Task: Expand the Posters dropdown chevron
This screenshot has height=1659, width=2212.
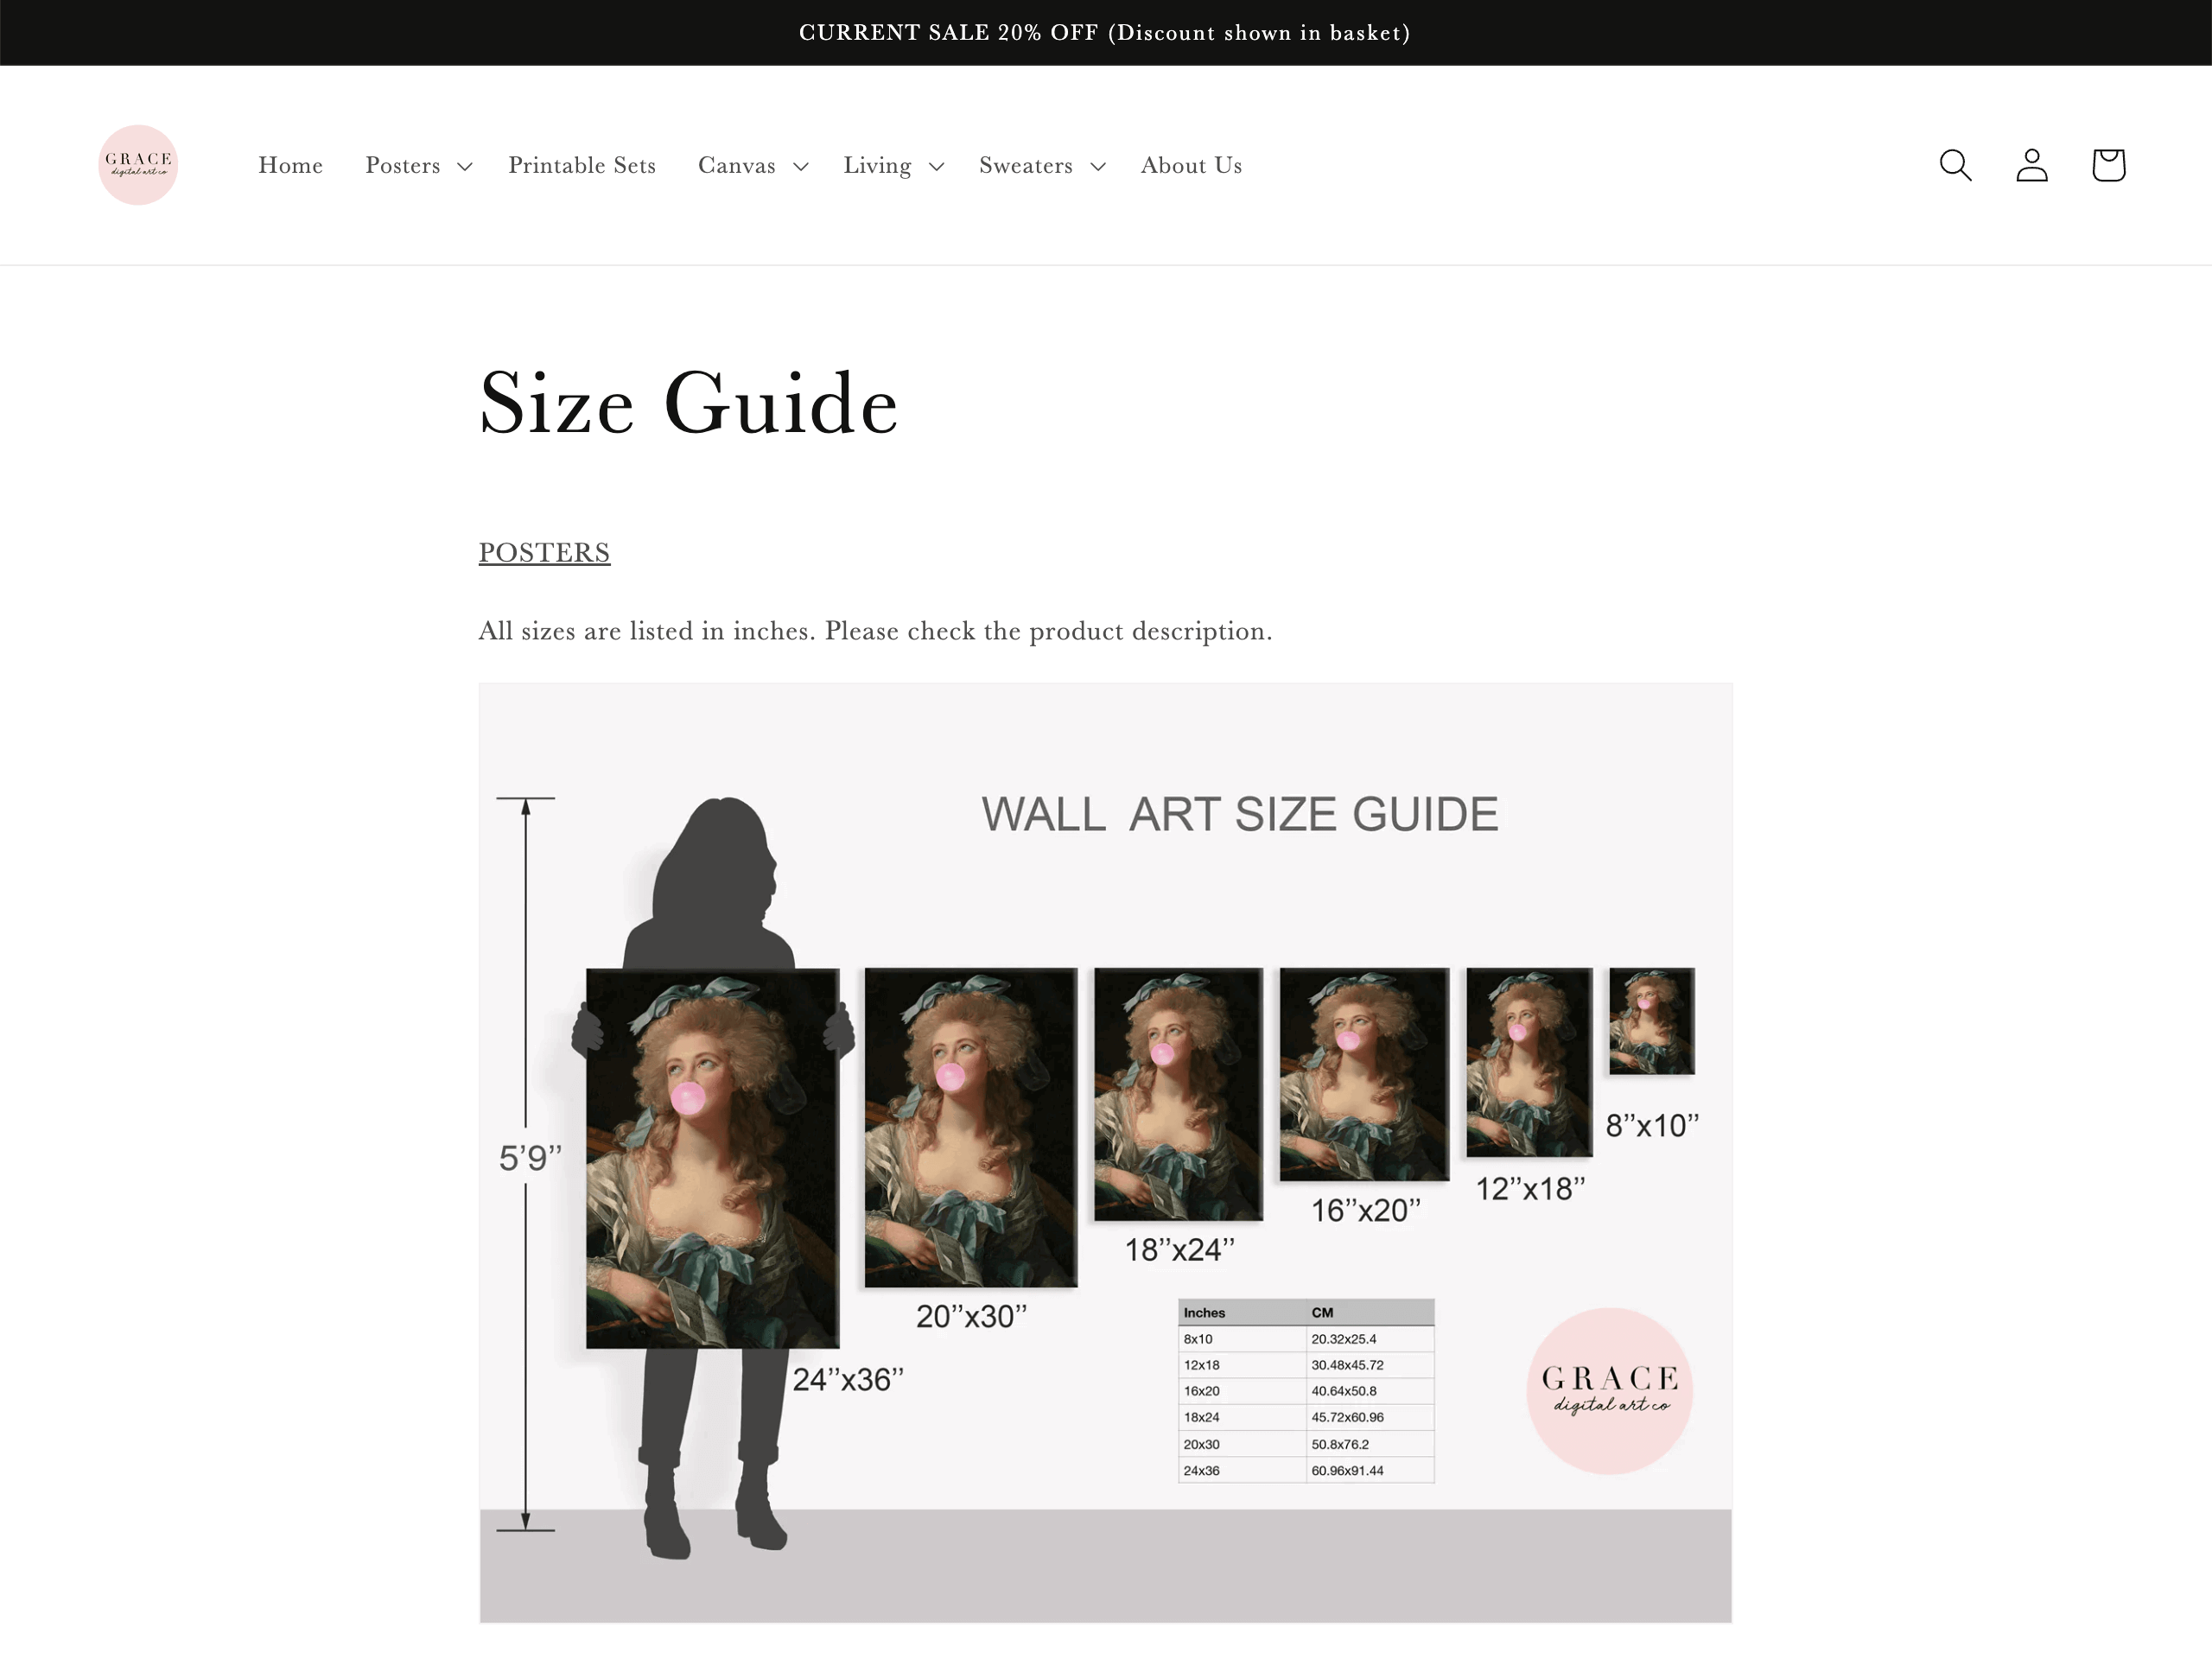Action: pos(464,166)
